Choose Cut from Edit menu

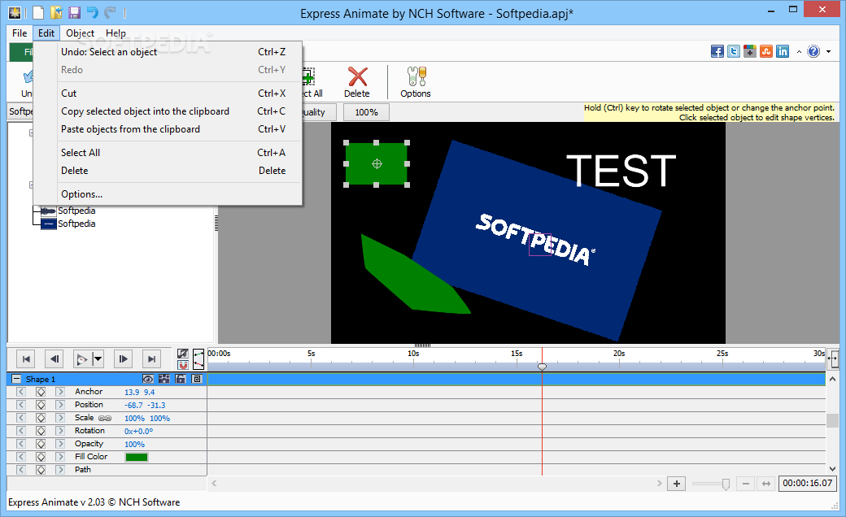[168, 93]
